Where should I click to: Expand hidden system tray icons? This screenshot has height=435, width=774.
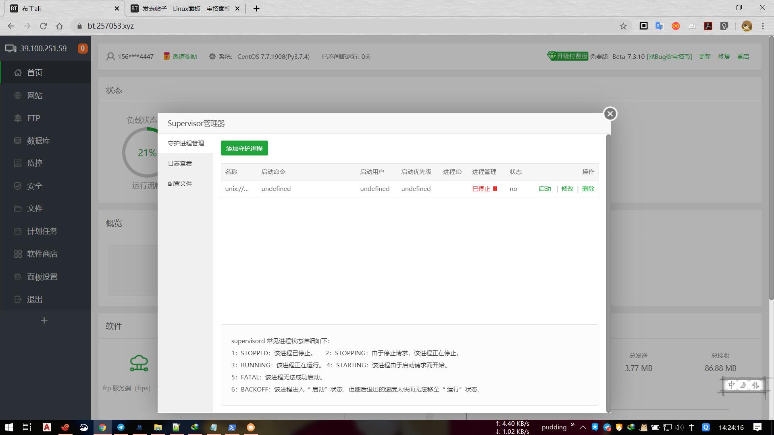[x=583, y=427]
